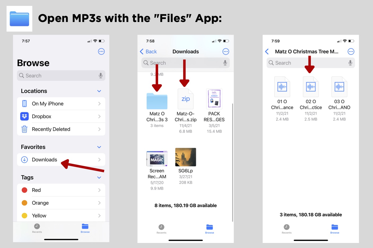The image size is (373, 248).
Task: Select the Orange tag
Action: 40,203
